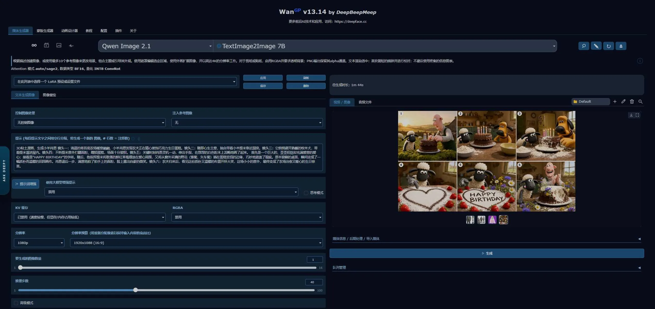Image resolution: width=655 pixels, height=309 pixels.
Task: Click the 应用 button
Action: 263,78
